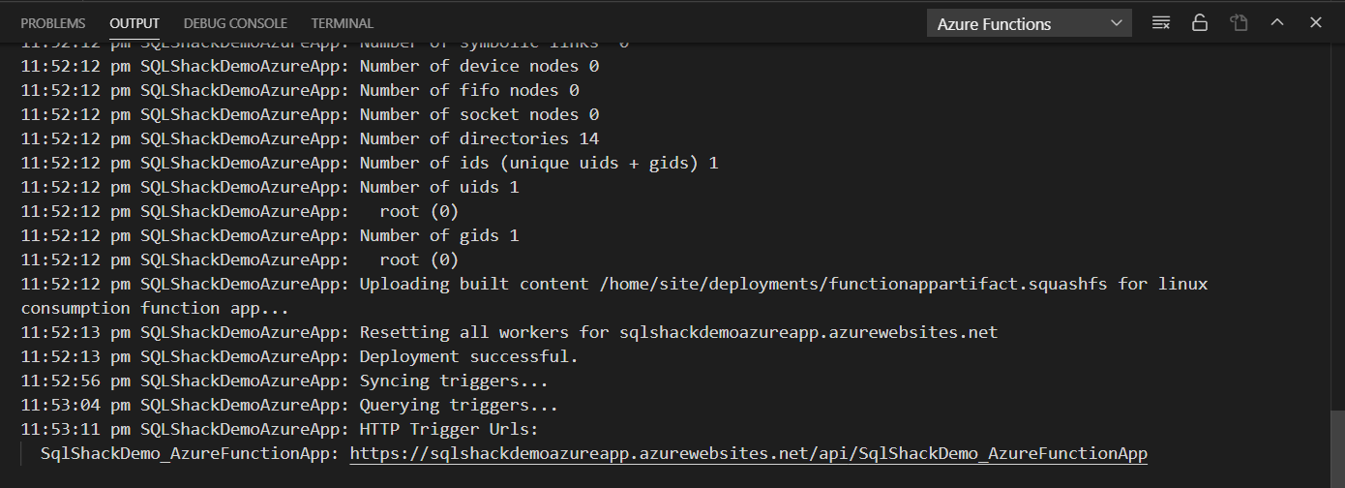Switch to the Terminal tab
This screenshot has height=488, width=1345.
342,23
